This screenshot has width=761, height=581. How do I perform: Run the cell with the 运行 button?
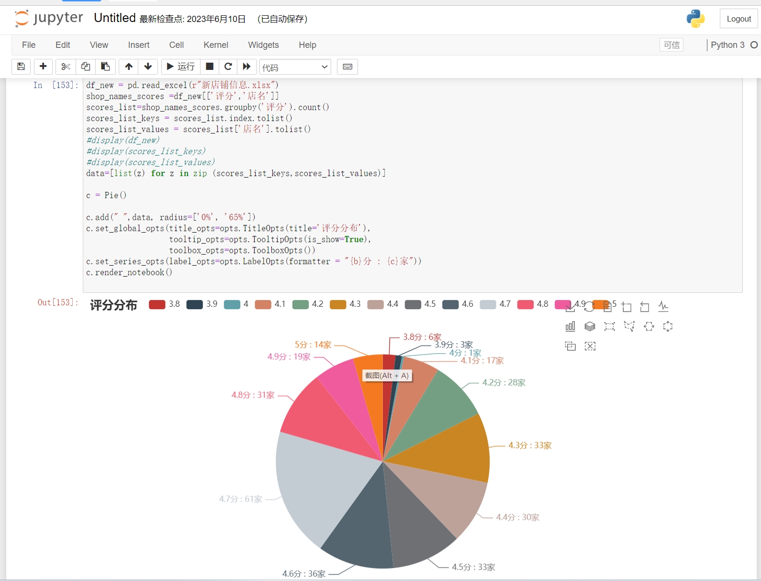pos(180,67)
